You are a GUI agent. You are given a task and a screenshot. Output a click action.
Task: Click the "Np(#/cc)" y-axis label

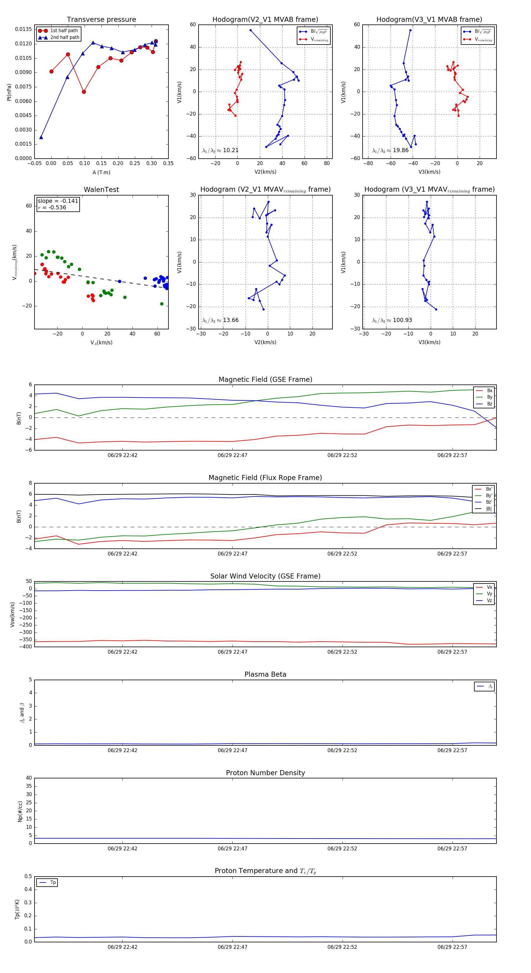pyautogui.click(x=20, y=811)
